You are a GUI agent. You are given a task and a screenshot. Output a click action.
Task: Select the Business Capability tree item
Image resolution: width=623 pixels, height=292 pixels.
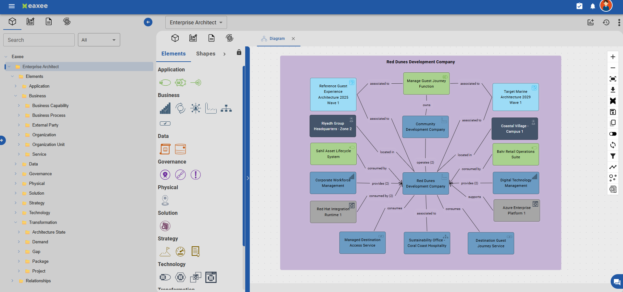pos(50,106)
